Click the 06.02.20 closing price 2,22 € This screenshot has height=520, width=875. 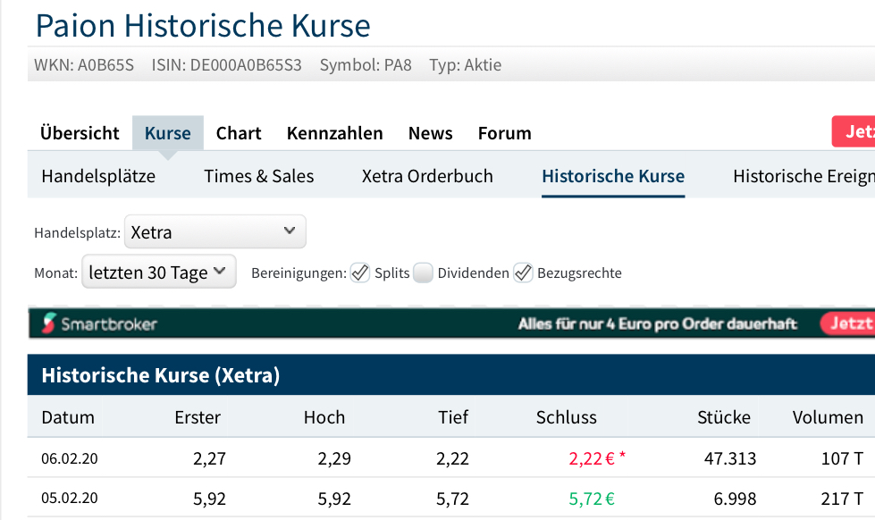coord(592,459)
